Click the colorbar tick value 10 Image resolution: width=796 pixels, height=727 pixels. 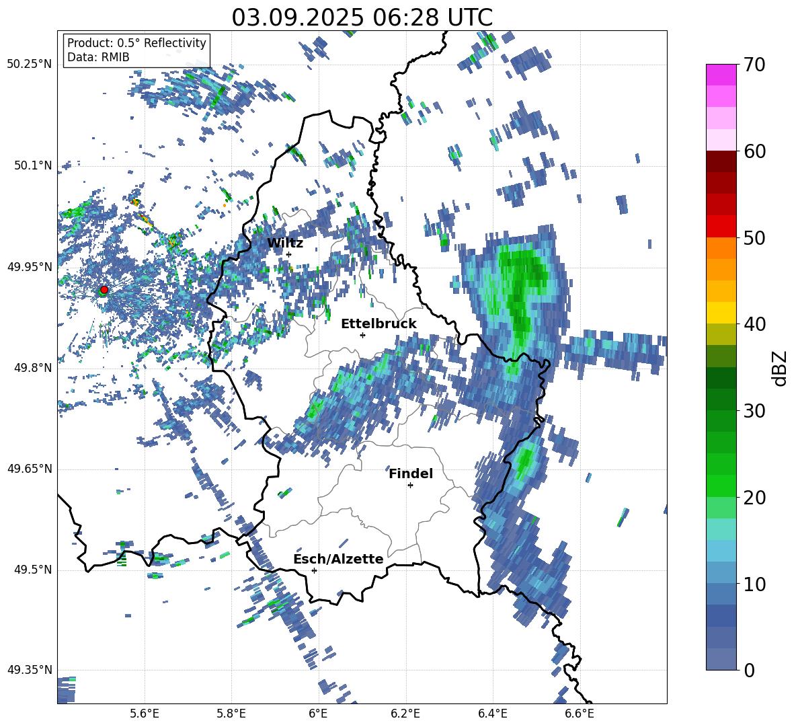(754, 584)
